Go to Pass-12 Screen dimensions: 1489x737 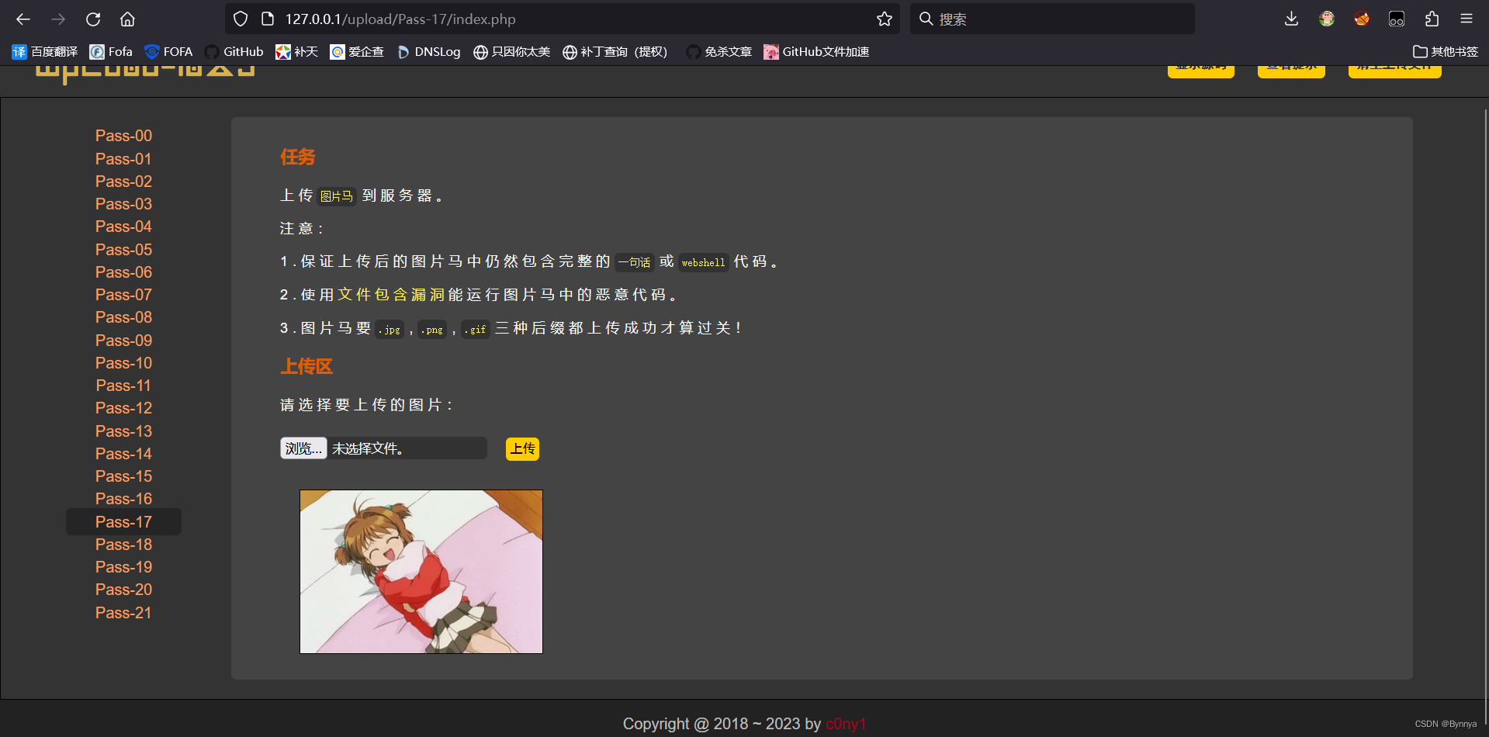pyautogui.click(x=123, y=408)
